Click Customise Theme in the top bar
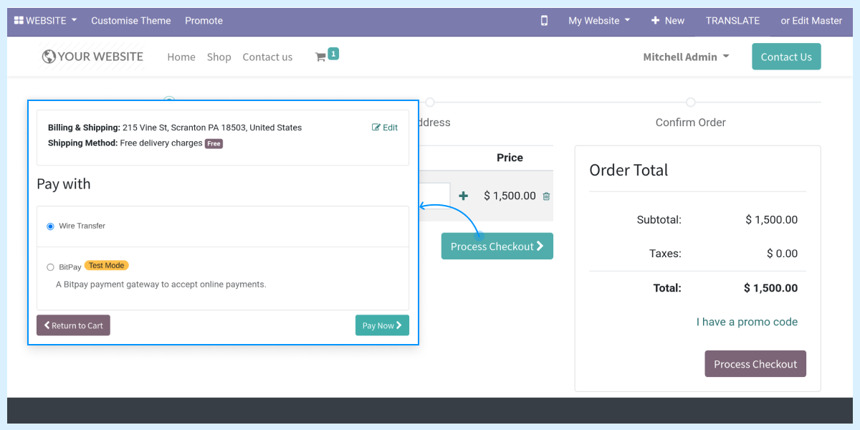 pos(131,21)
